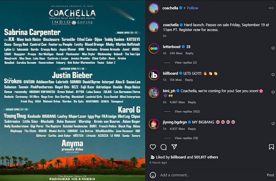
Task: Focus the Add a comment field
Action: click(211, 175)
